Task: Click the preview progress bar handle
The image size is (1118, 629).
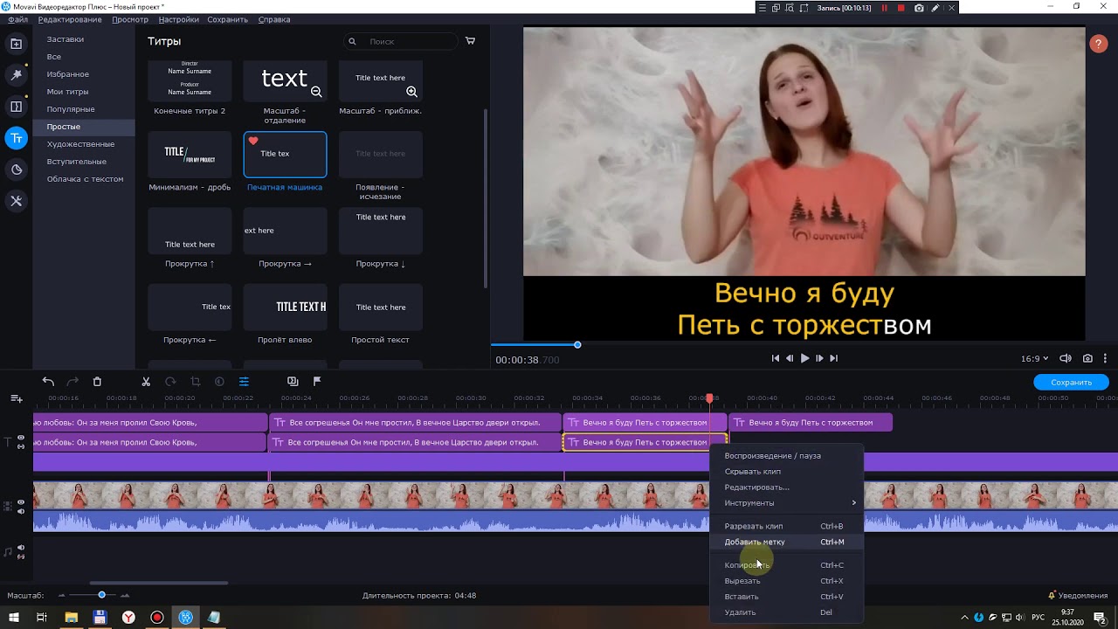Action: 577,345
